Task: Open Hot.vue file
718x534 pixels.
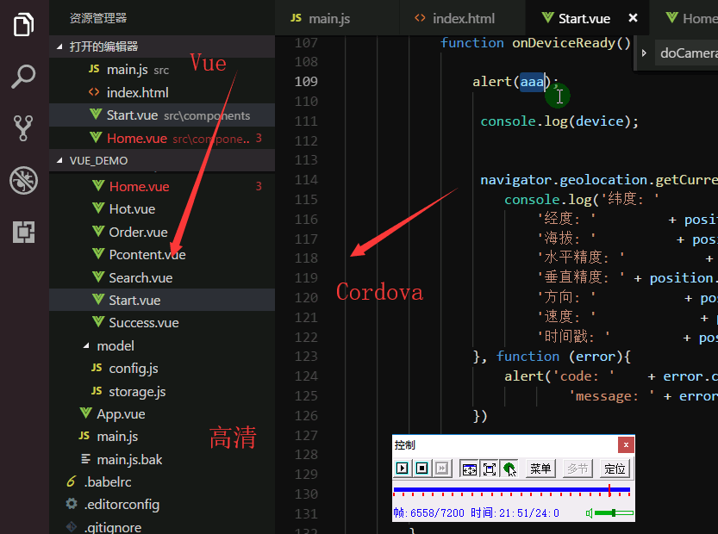Action: (x=162, y=209)
